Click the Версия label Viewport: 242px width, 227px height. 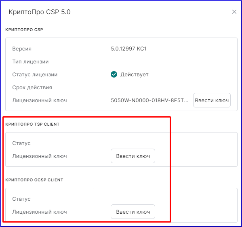click(22, 48)
